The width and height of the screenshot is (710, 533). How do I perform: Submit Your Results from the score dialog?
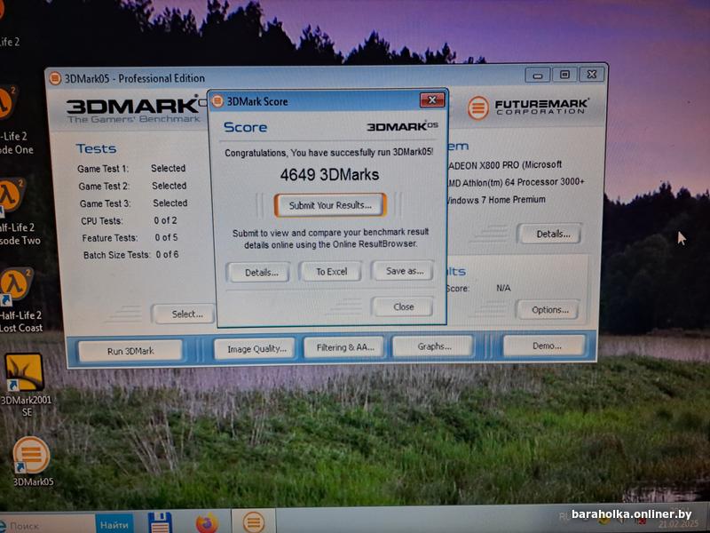click(x=330, y=205)
